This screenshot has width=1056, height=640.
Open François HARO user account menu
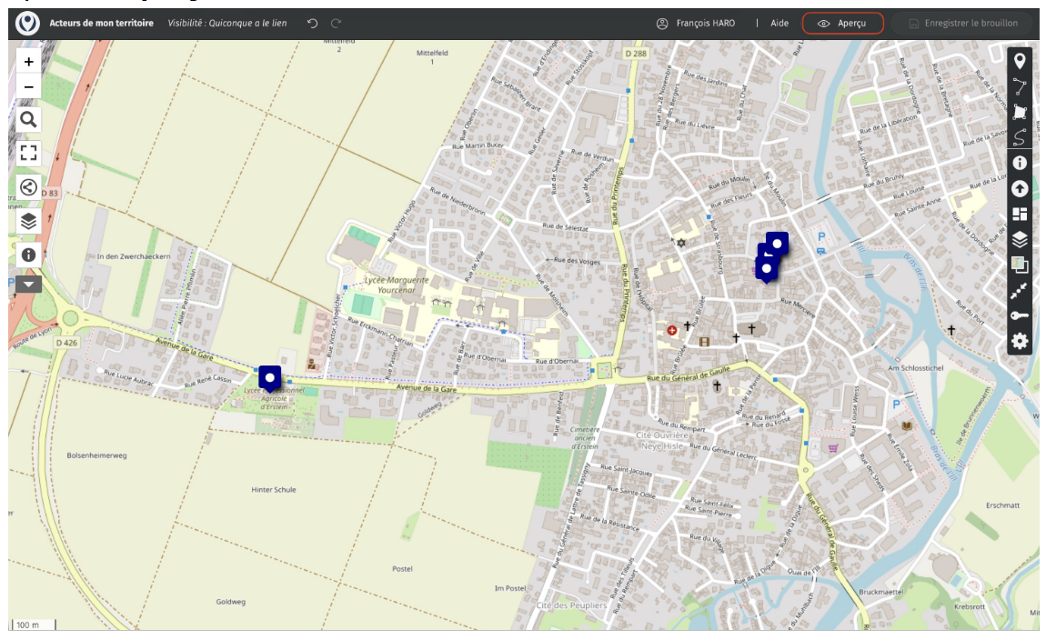coord(699,24)
